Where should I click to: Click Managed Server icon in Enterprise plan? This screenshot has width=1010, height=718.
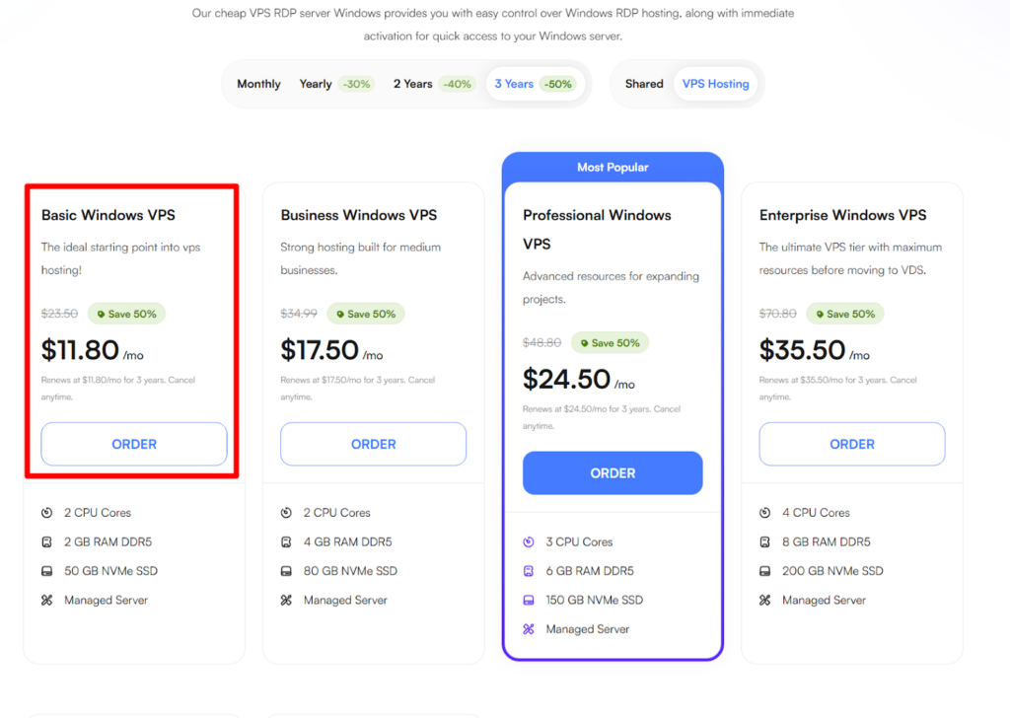tap(764, 600)
